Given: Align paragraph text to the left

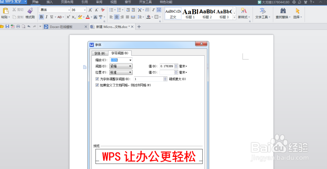Looking at the screenshot, I should 111,17.
